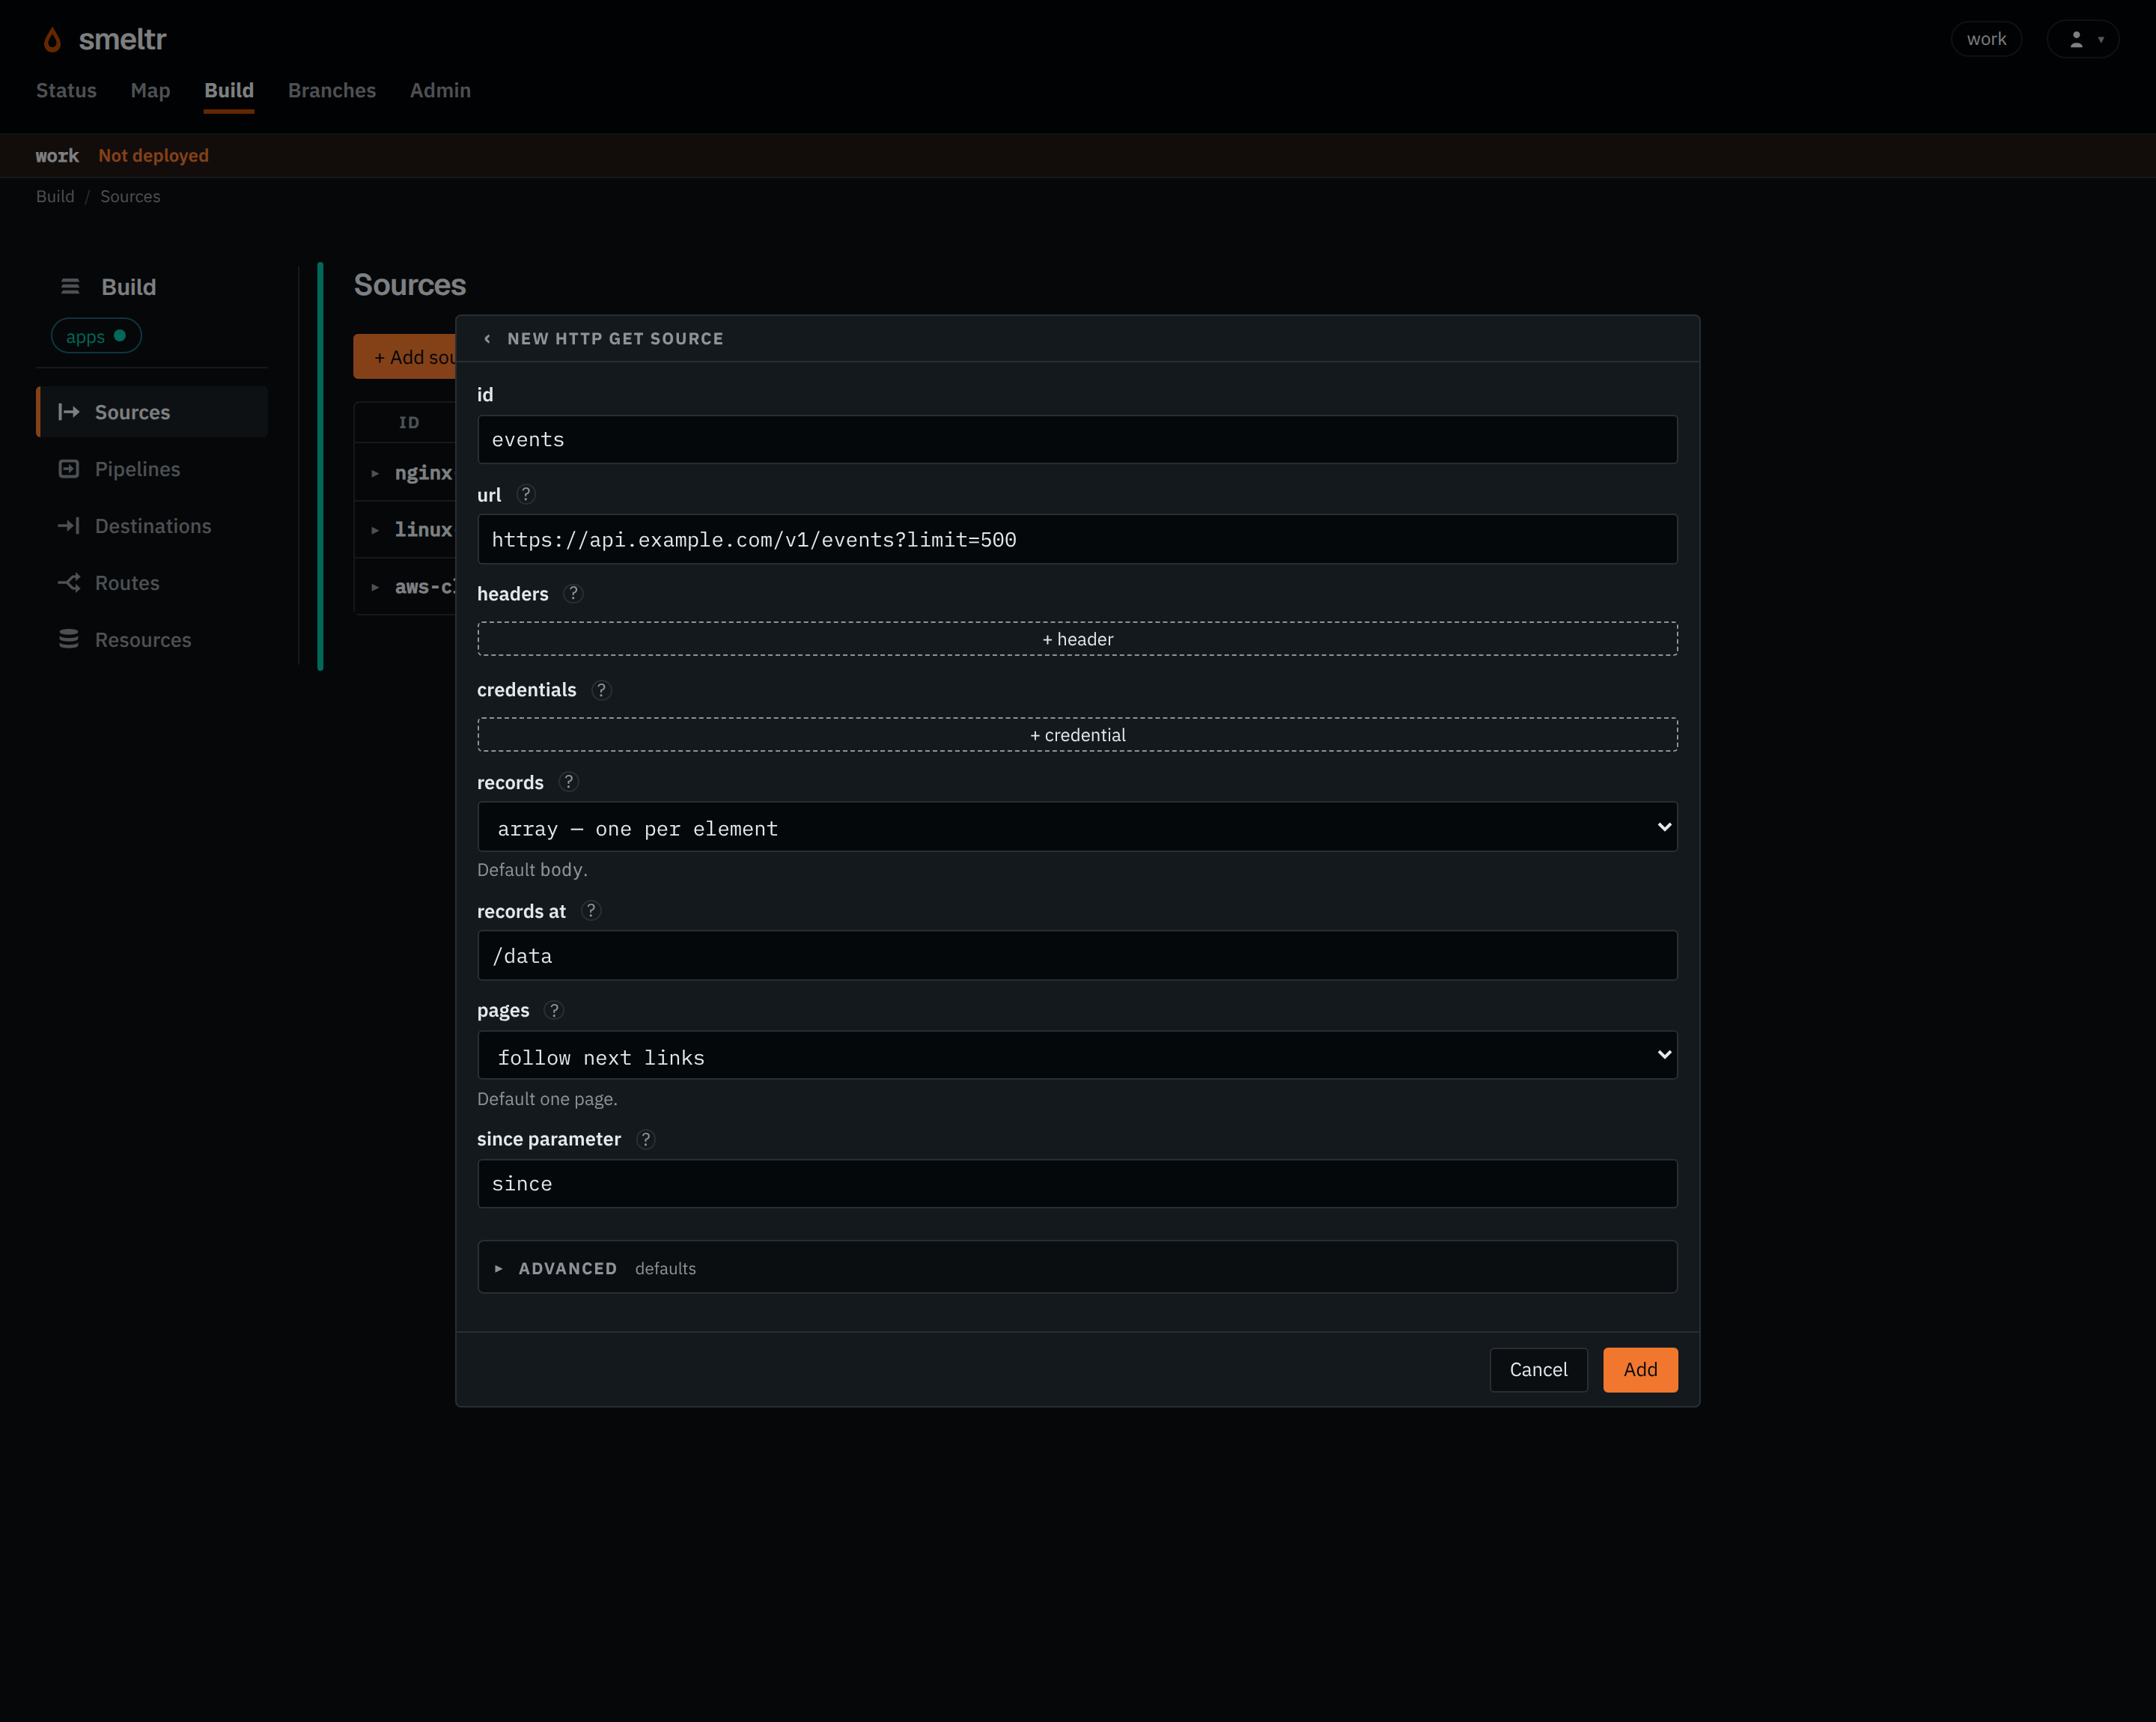Click the Sources arrow icon in sidebar

click(68, 412)
